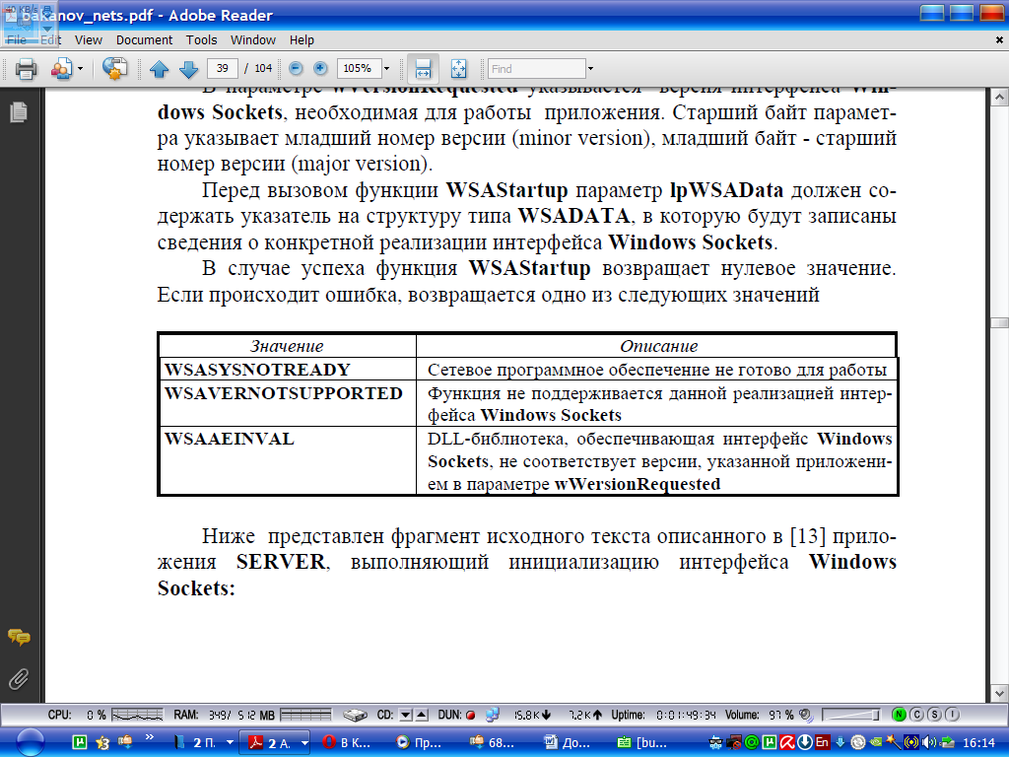This screenshot has width=1009, height=757.
Task: Print the document using the printer icon
Action: pos(26,68)
